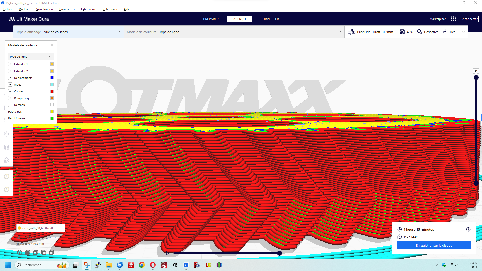Play the layer simulation
Screen dimensions: 482x271
(168, 253)
